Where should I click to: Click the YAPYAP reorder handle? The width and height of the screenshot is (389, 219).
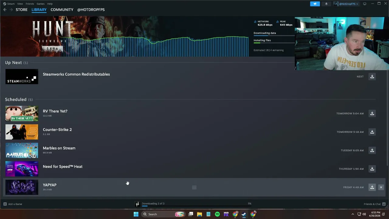(x=194, y=187)
